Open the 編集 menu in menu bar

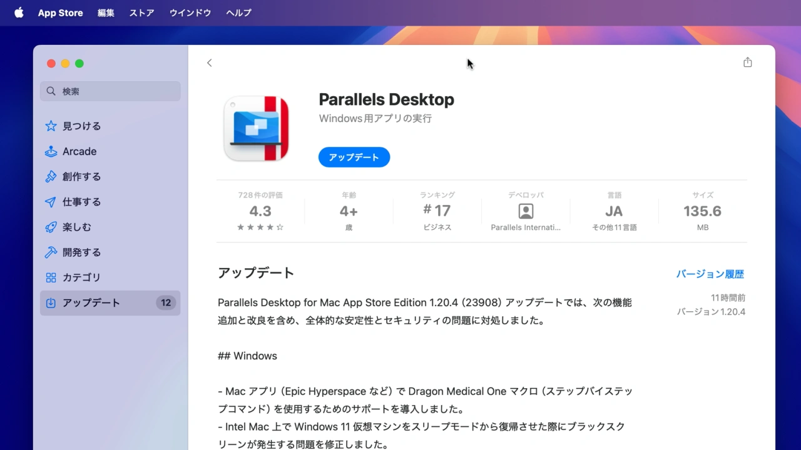pyautogui.click(x=106, y=12)
